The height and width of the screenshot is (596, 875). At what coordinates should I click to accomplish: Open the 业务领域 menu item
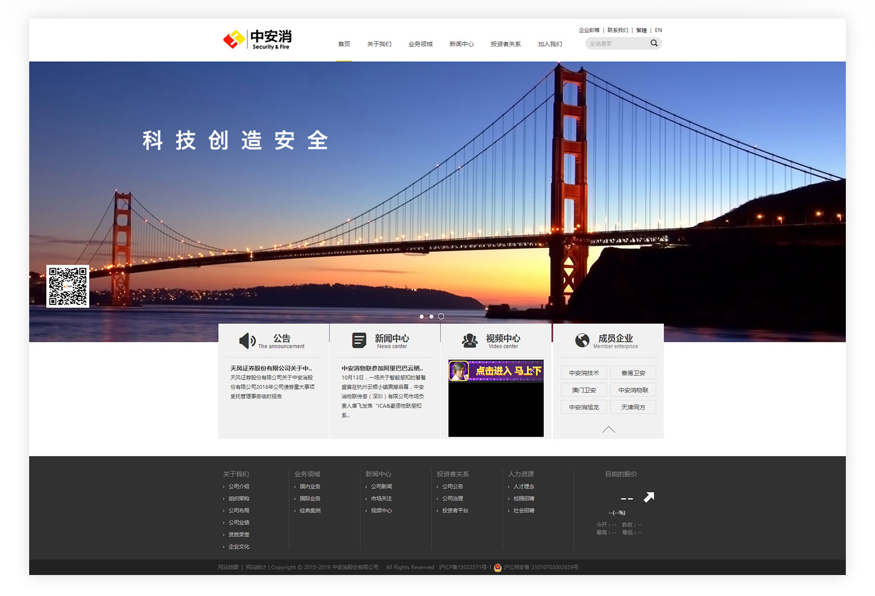[421, 44]
